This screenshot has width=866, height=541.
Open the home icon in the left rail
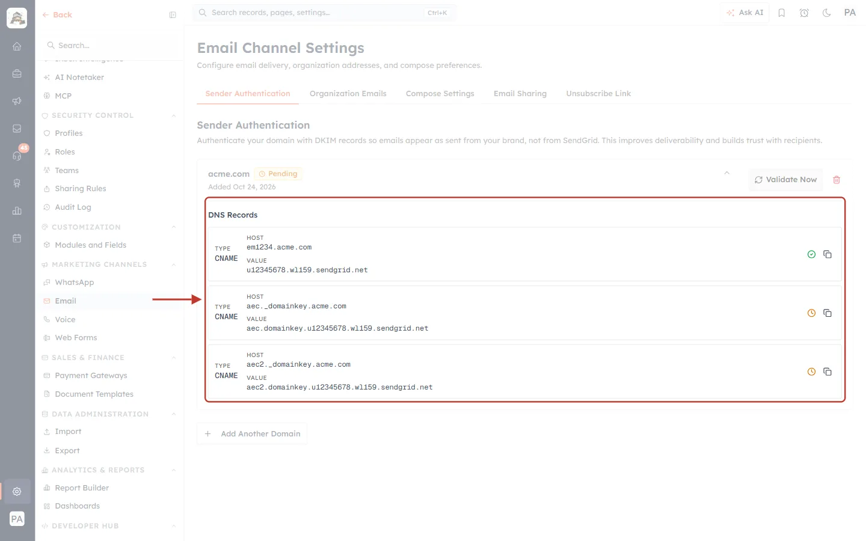pos(17,46)
